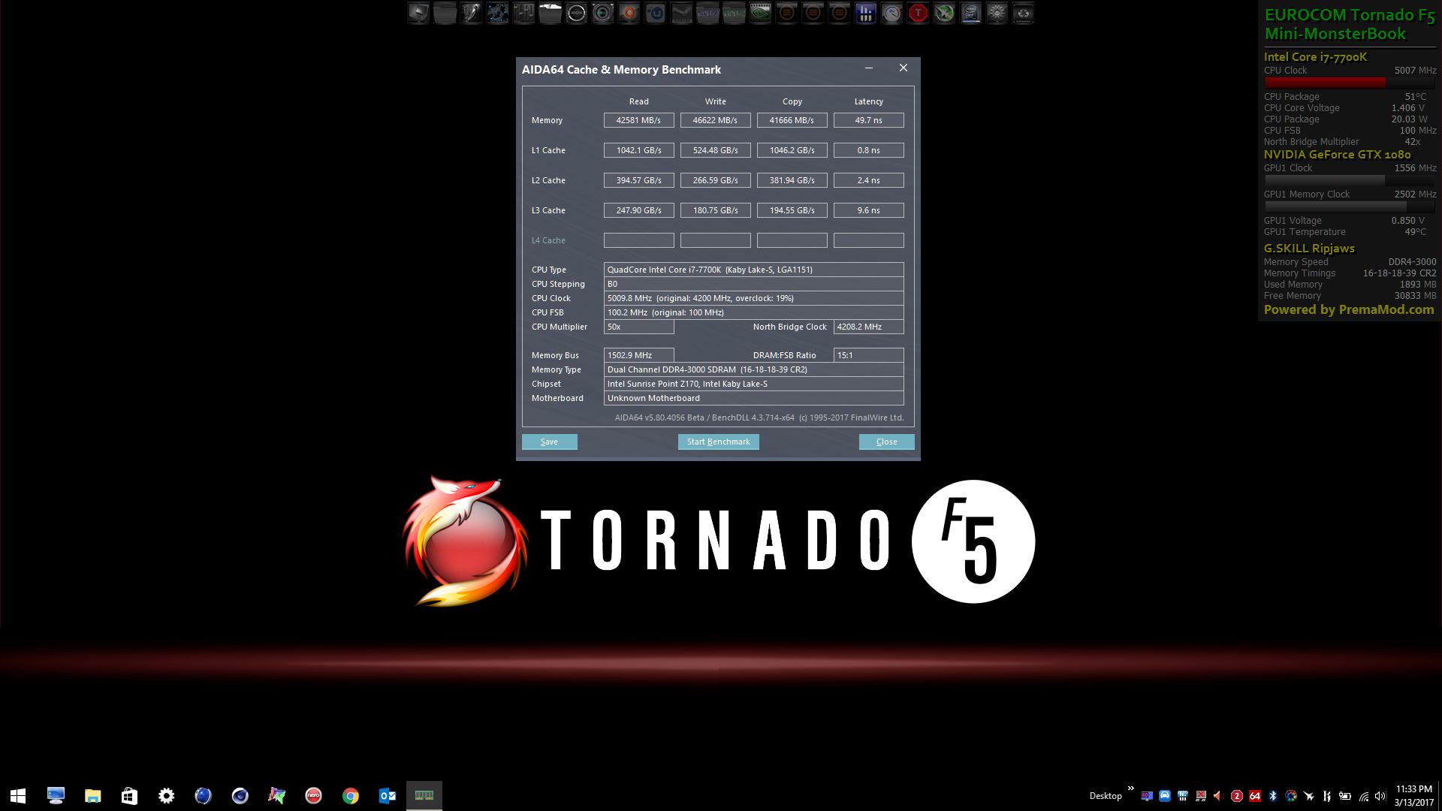This screenshot has height=811, width=1442.
Task: Open the gauge meter icon in top dock
Action: tap(891, 13)
